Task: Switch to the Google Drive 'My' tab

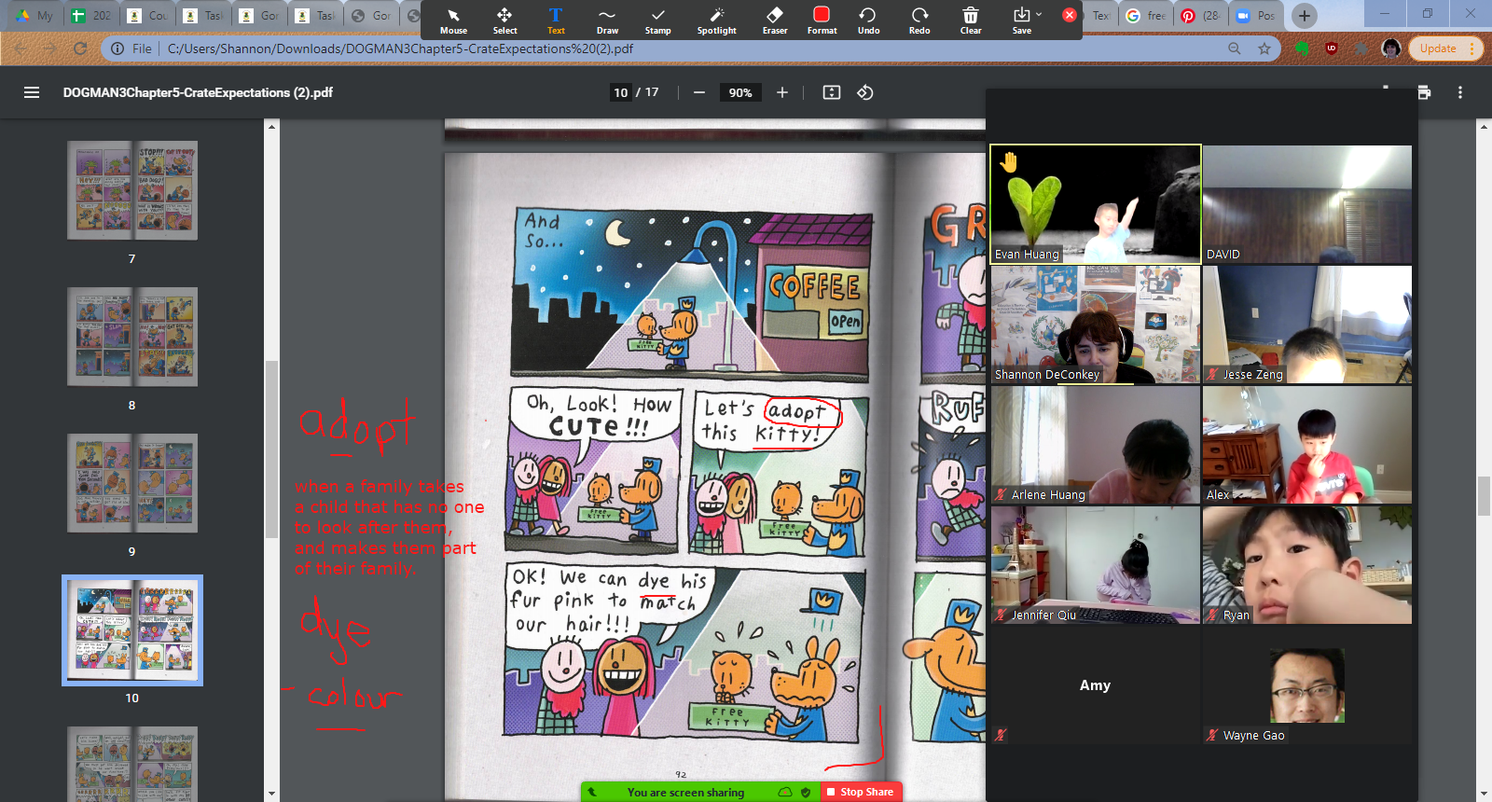Action: point(35,16)
